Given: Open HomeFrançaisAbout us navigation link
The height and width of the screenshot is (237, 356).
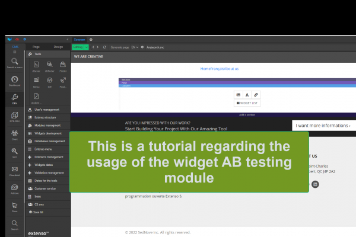Looking at the screenshot, I should tap(220, 69).
